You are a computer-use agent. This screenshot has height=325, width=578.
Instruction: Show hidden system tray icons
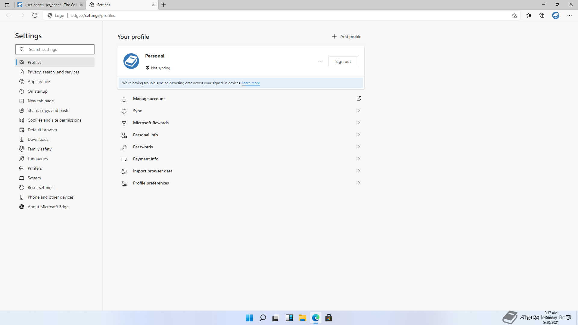(x=522, y=317)
